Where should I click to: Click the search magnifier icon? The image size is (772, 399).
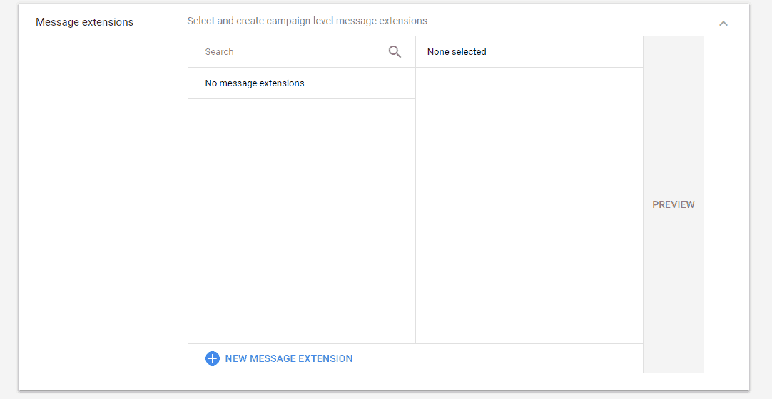[395, 51]
